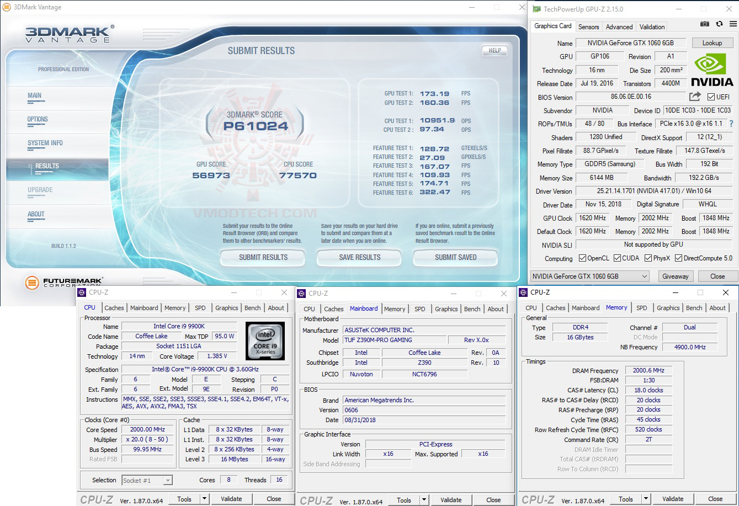The image size is (739, 506).
Task: Click the HELP button in 3DMark Vantage
Action: pyautogui.click(x=495, y=50)
